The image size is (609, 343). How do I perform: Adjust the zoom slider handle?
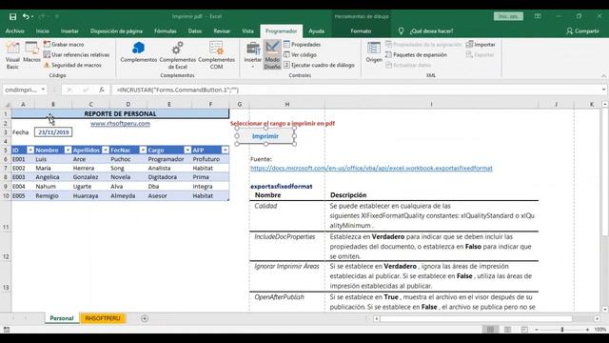pyautogui.click(x=562, y=330)
